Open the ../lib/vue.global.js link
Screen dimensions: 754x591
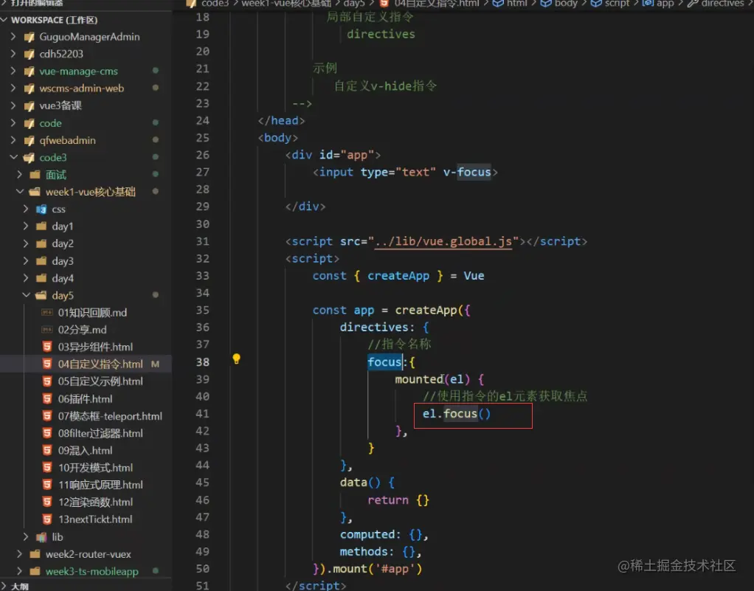[443, 241]
